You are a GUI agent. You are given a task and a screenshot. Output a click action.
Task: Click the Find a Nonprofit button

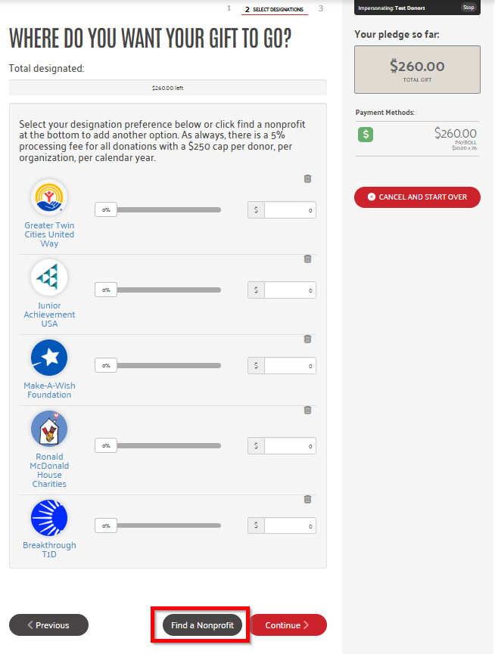pyautogui.click(x=203, y=625)
